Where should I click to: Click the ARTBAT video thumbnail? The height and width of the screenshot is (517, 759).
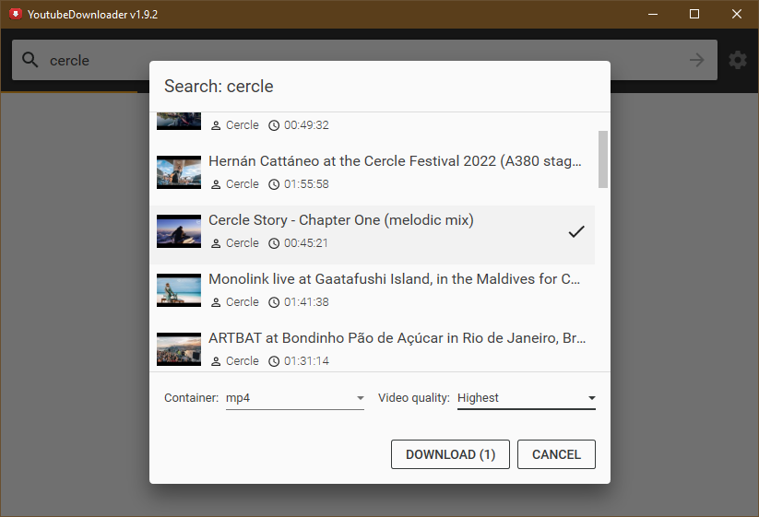click(x=179, y=349)
